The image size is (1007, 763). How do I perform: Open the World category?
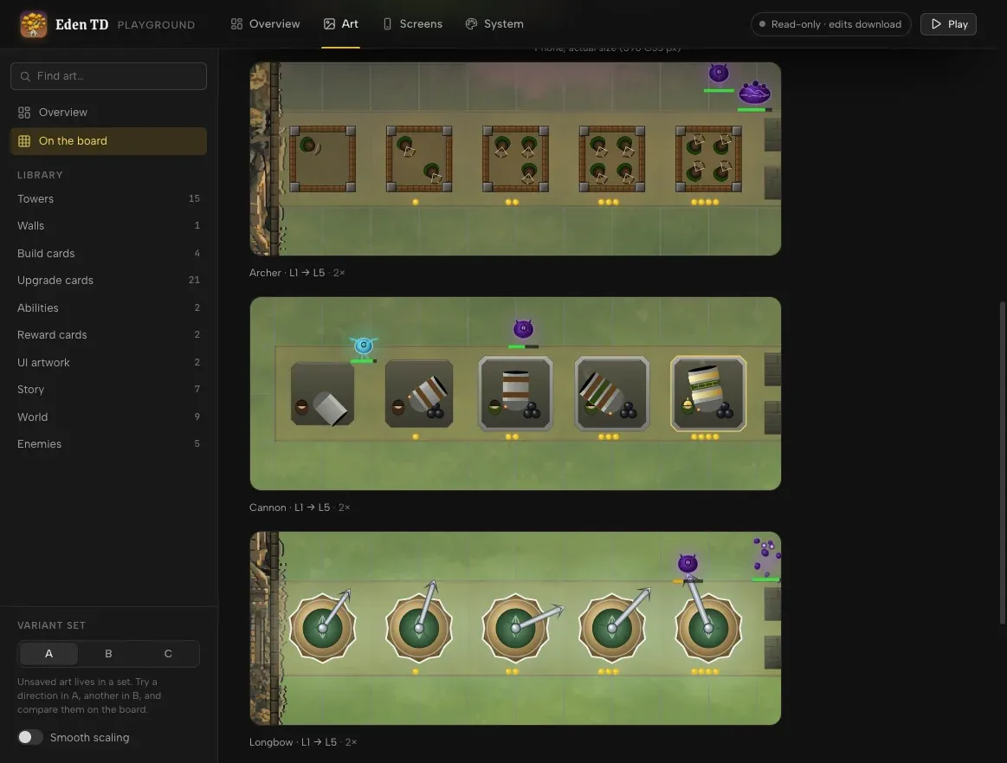(x=108, y=417)
